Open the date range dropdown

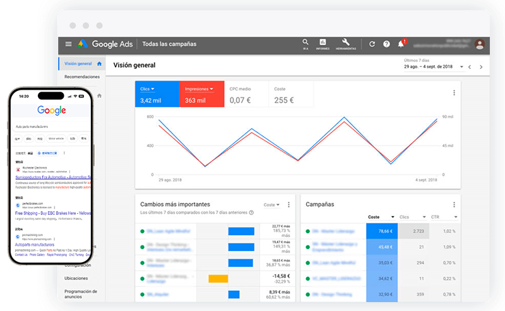point(469,66)
